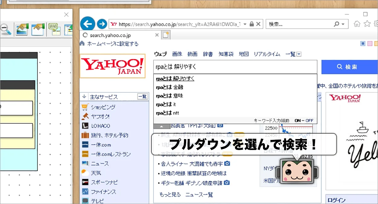The height and width of the screenshot is (204, 378).
Task: Click ホームページに設定する link
Action: pos(113,44)
